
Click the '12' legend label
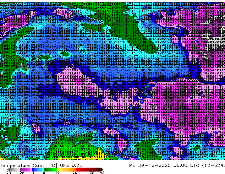pos(57,173)
